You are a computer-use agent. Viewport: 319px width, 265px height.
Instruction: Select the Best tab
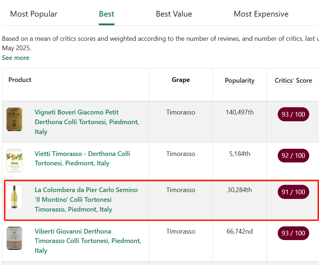click(x=106, y=14)
